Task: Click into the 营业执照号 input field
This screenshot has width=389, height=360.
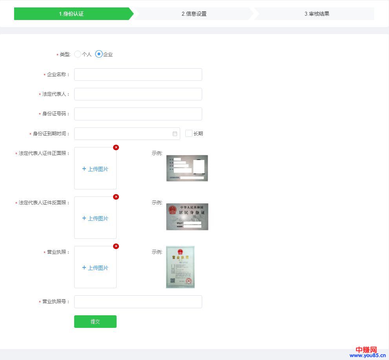Action: (138, 302)
